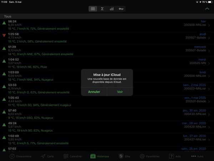This screenshot has width=214, height=161.
Task: Select the key icon segment
Action: pos(121,9)
